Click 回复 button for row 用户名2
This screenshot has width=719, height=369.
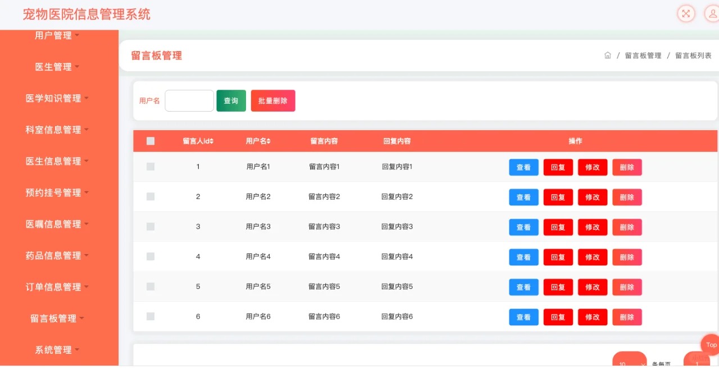[x=558, y=197]
